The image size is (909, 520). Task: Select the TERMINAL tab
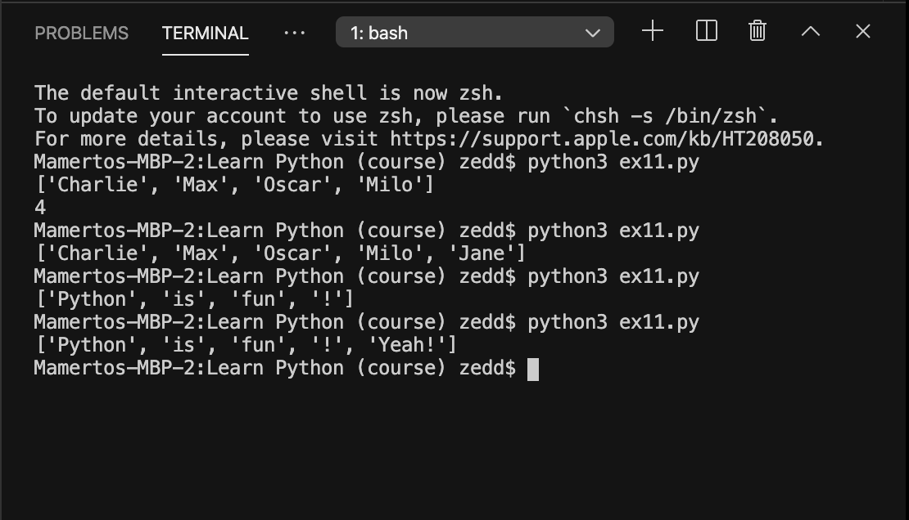point(205,34)
